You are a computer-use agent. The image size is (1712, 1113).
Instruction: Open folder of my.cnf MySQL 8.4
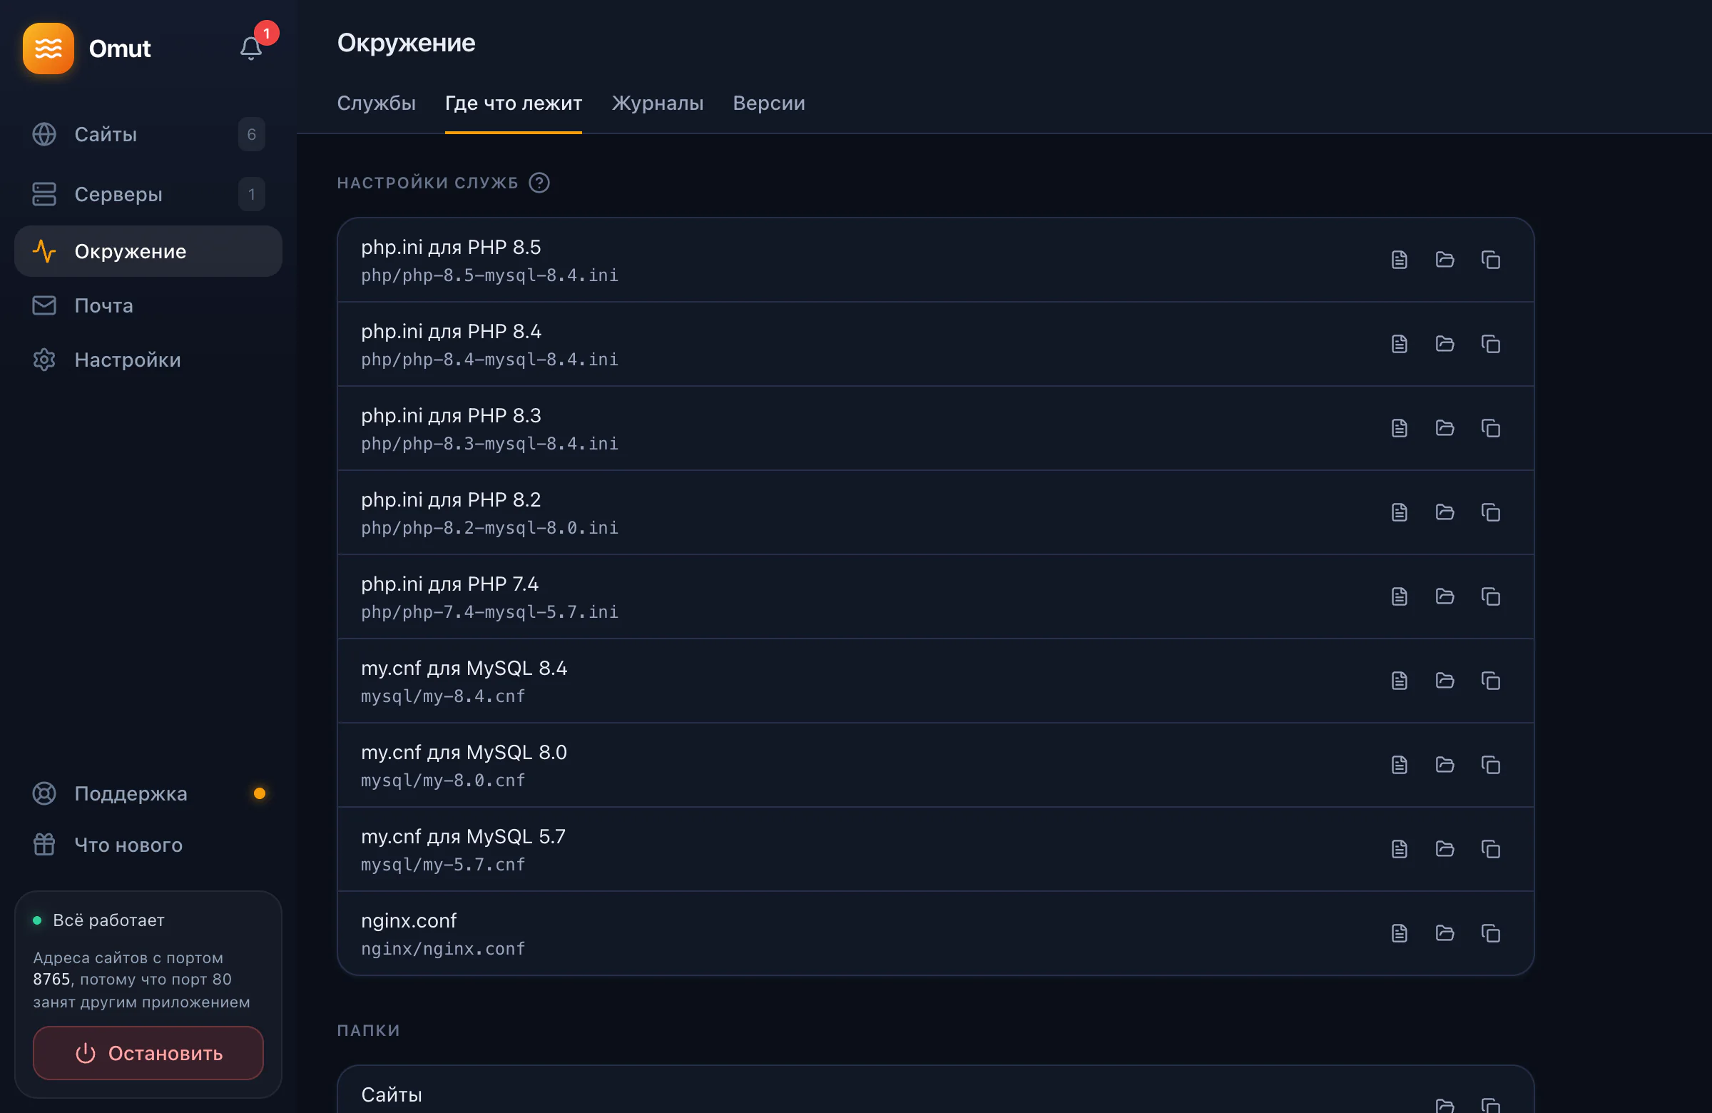[x=1444, y=681]
